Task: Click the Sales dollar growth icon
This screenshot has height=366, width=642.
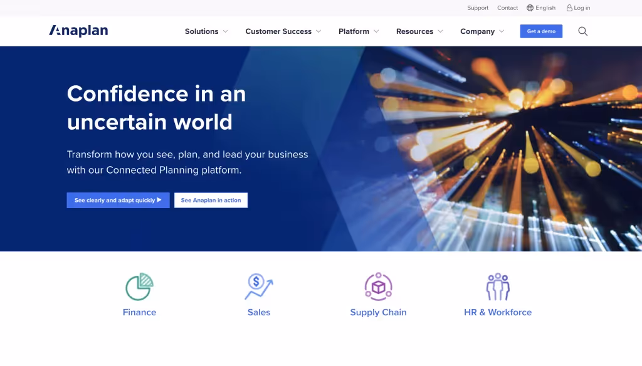Action: pyautogui.click(x=259, y=286)
